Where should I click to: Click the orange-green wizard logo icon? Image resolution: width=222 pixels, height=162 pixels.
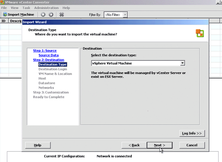[x=200, y=33]
